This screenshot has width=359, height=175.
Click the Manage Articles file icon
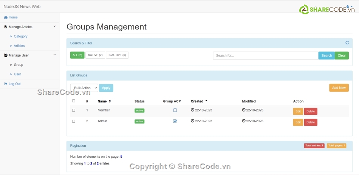coord(6,27)
